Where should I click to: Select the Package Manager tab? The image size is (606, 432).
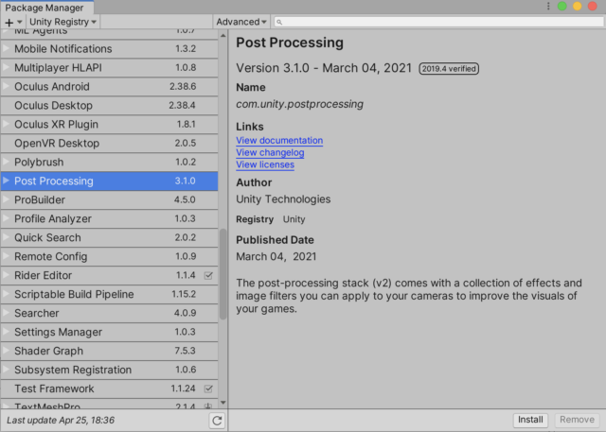[45, 8]
